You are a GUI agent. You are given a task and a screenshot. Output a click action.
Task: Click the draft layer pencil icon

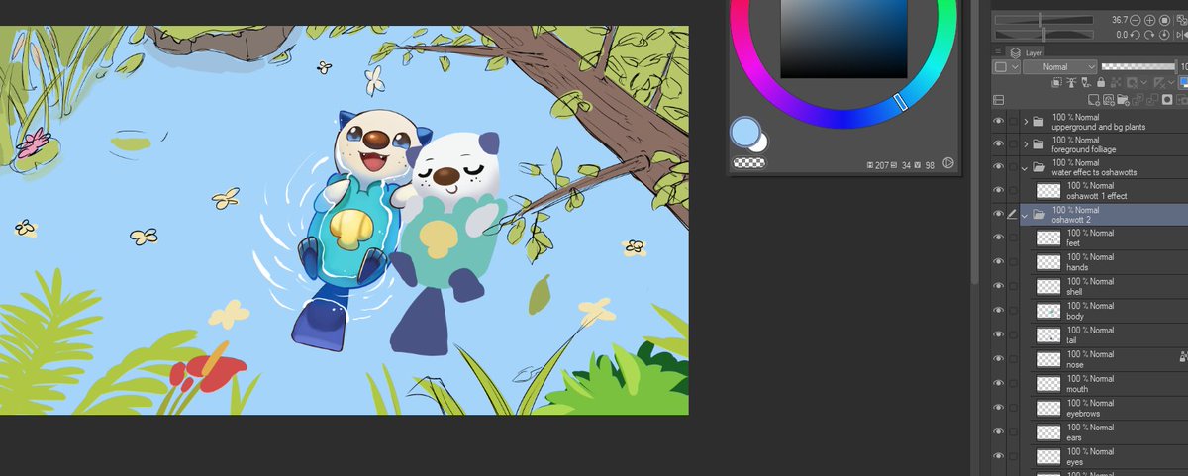pos(1086,82)
